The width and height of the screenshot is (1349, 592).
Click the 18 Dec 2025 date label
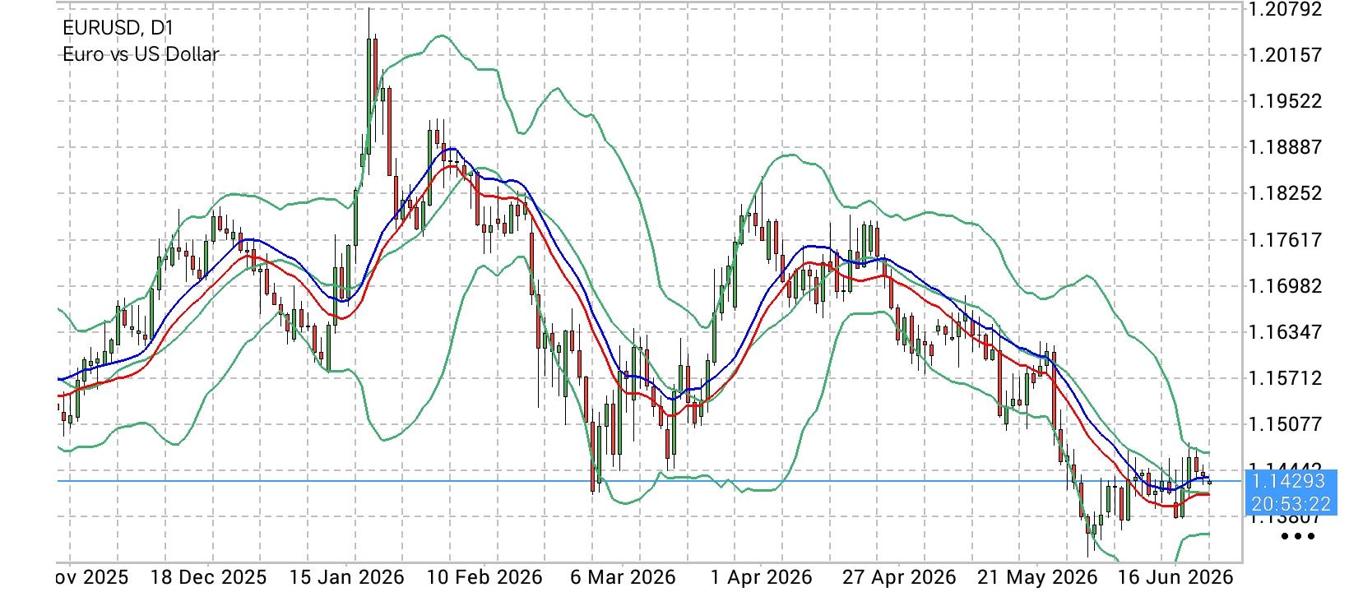pyautogui.click(x=208, y=577)
